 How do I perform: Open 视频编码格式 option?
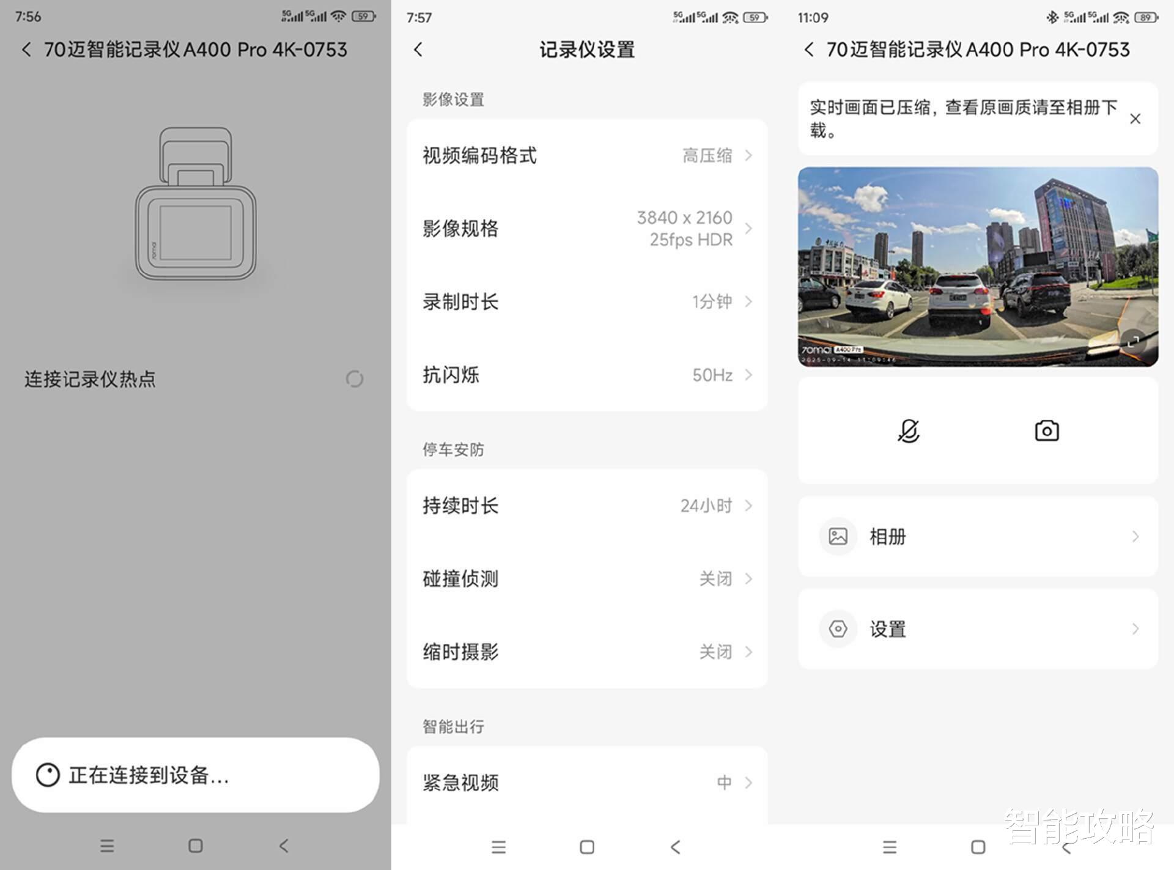click(x=586, y=155)
